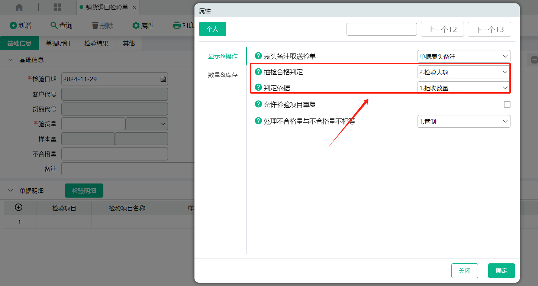Click the home icon in top bar
The image size is (538, 286).
(x=19, y=7)
